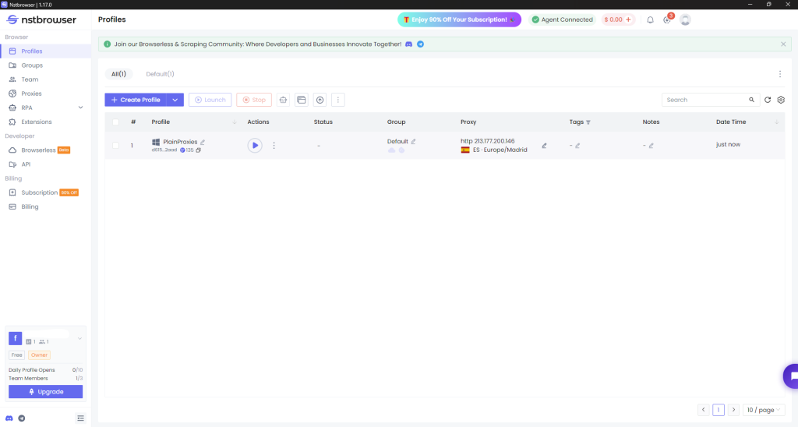Sort by Date Time column arrow
The image size is (798, 427).
(777, 122)
